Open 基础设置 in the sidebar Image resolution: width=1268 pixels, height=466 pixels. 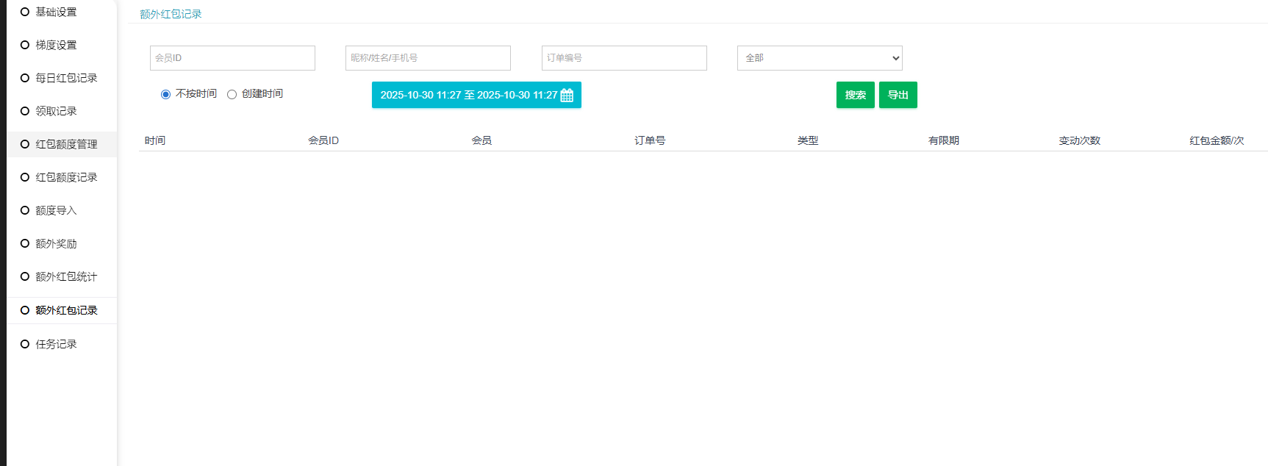point(56,12)
